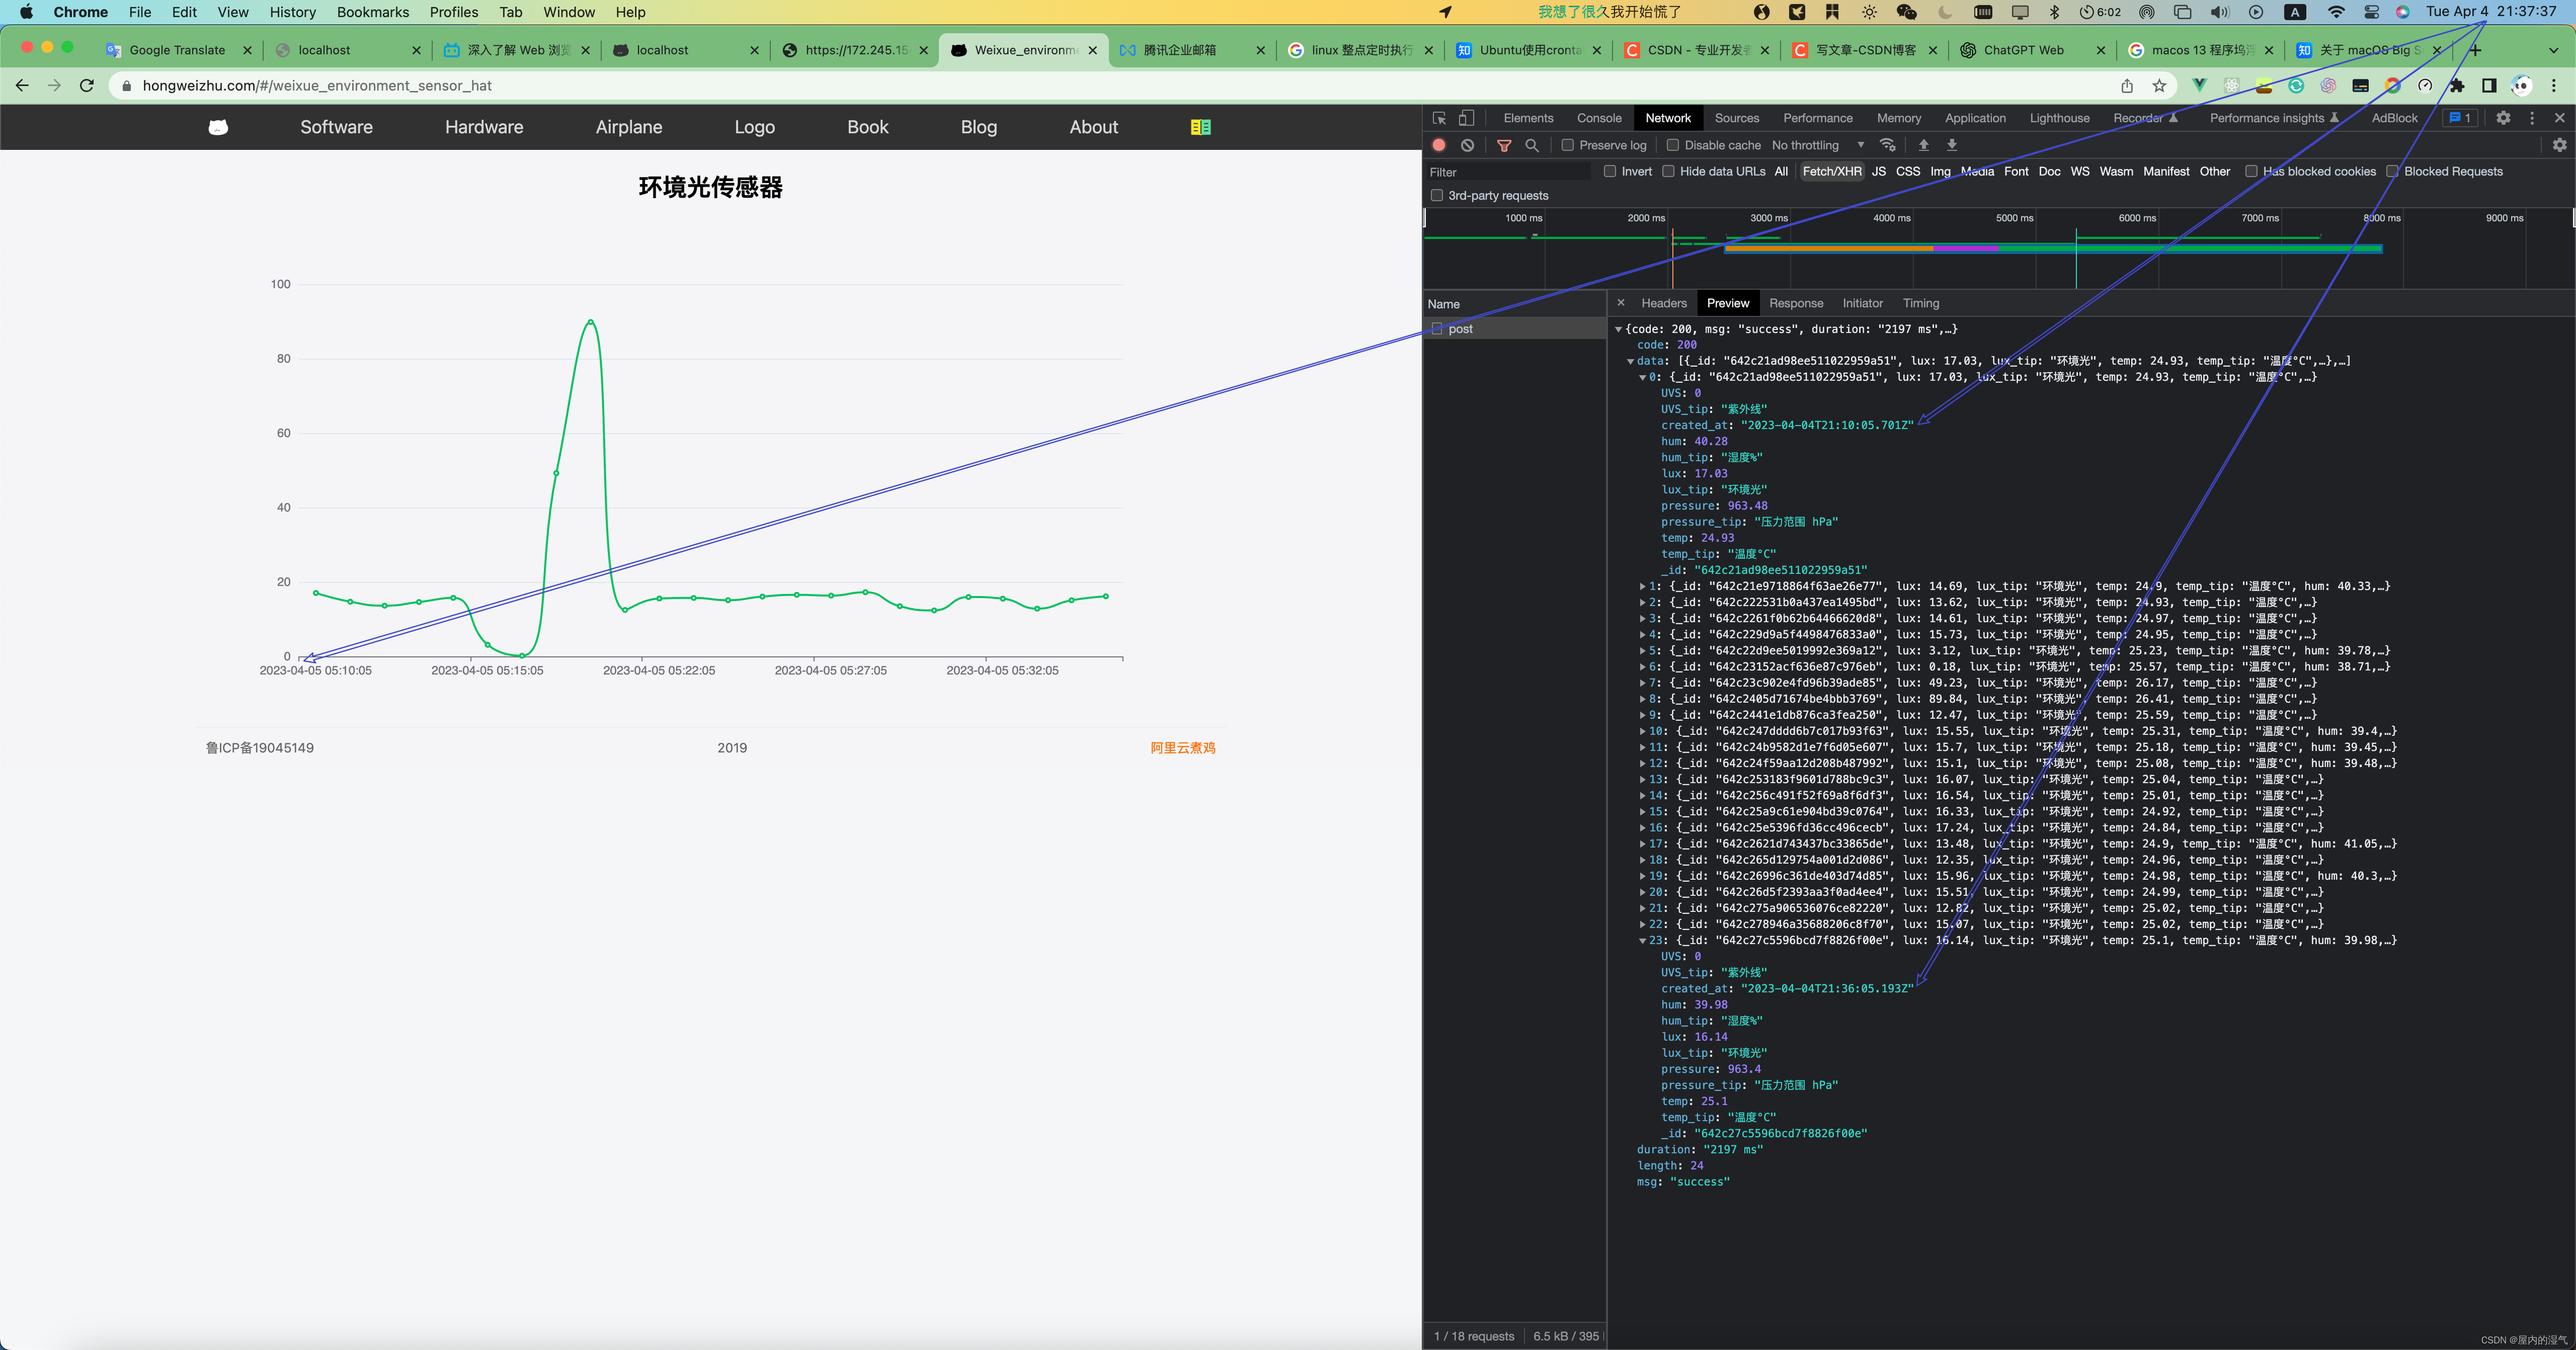Bookmark this page with star icon
Viewport: 2576px width, 1350px height.
pos(2159,86)
